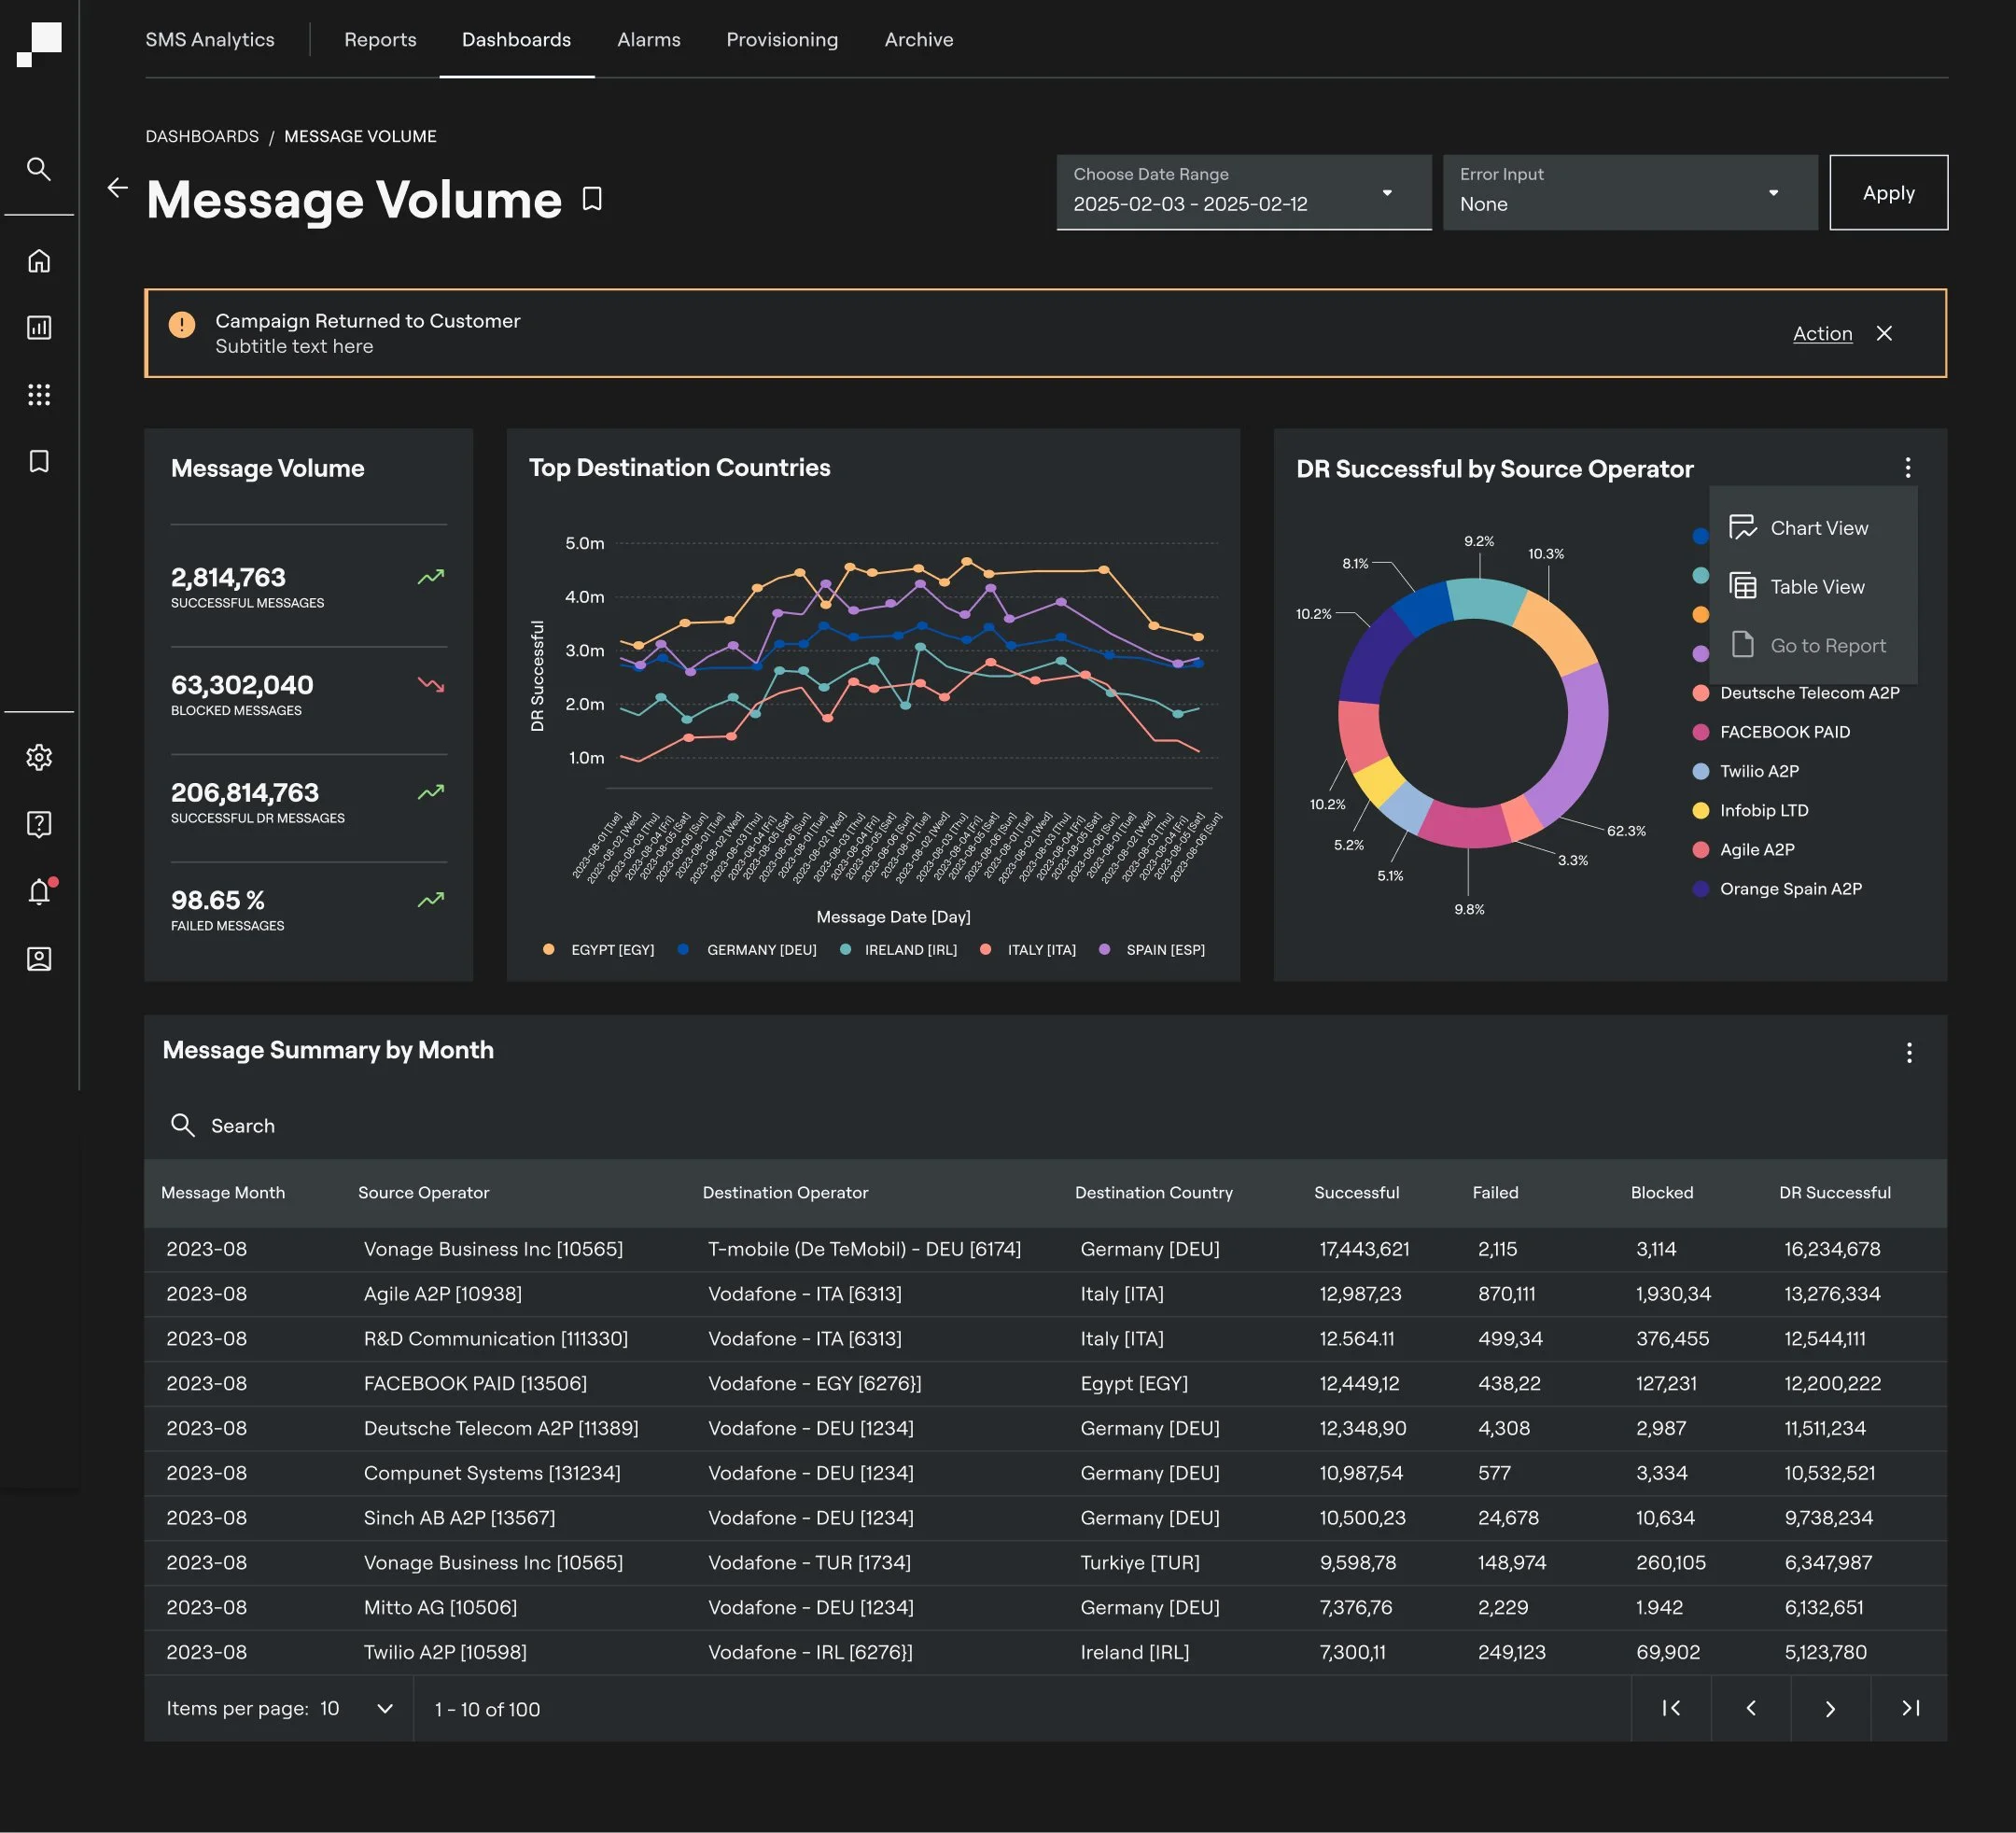Viewport: 2016px width, 1833px height.
Task: Bookmark the Message Volume dashboard
Action: pos(592,199)
